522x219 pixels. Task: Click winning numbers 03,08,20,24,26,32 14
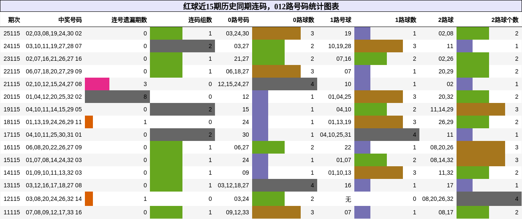point(54,199)
